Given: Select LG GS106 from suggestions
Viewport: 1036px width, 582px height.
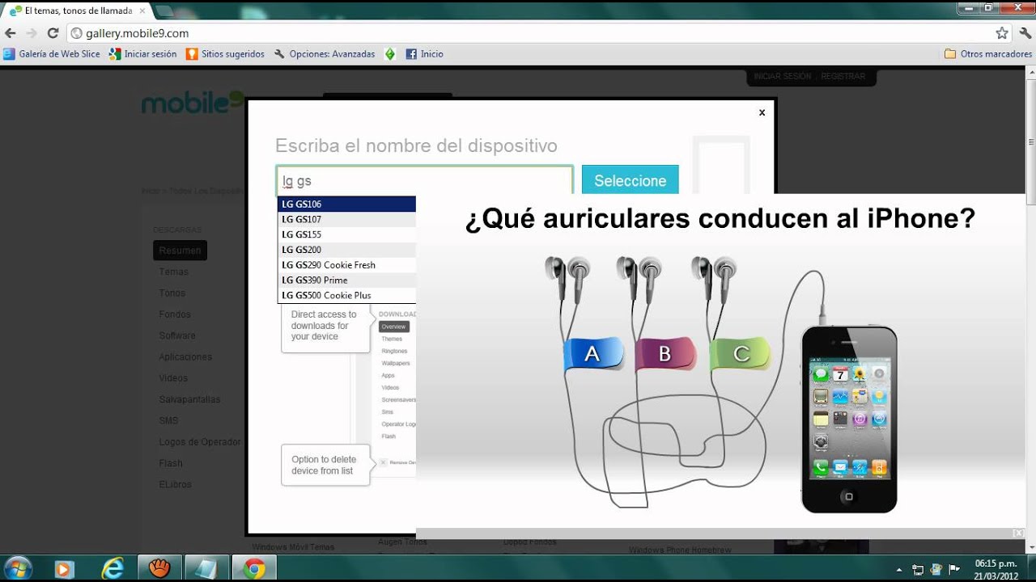Looking at the screenshot, I should coord(346,205).
